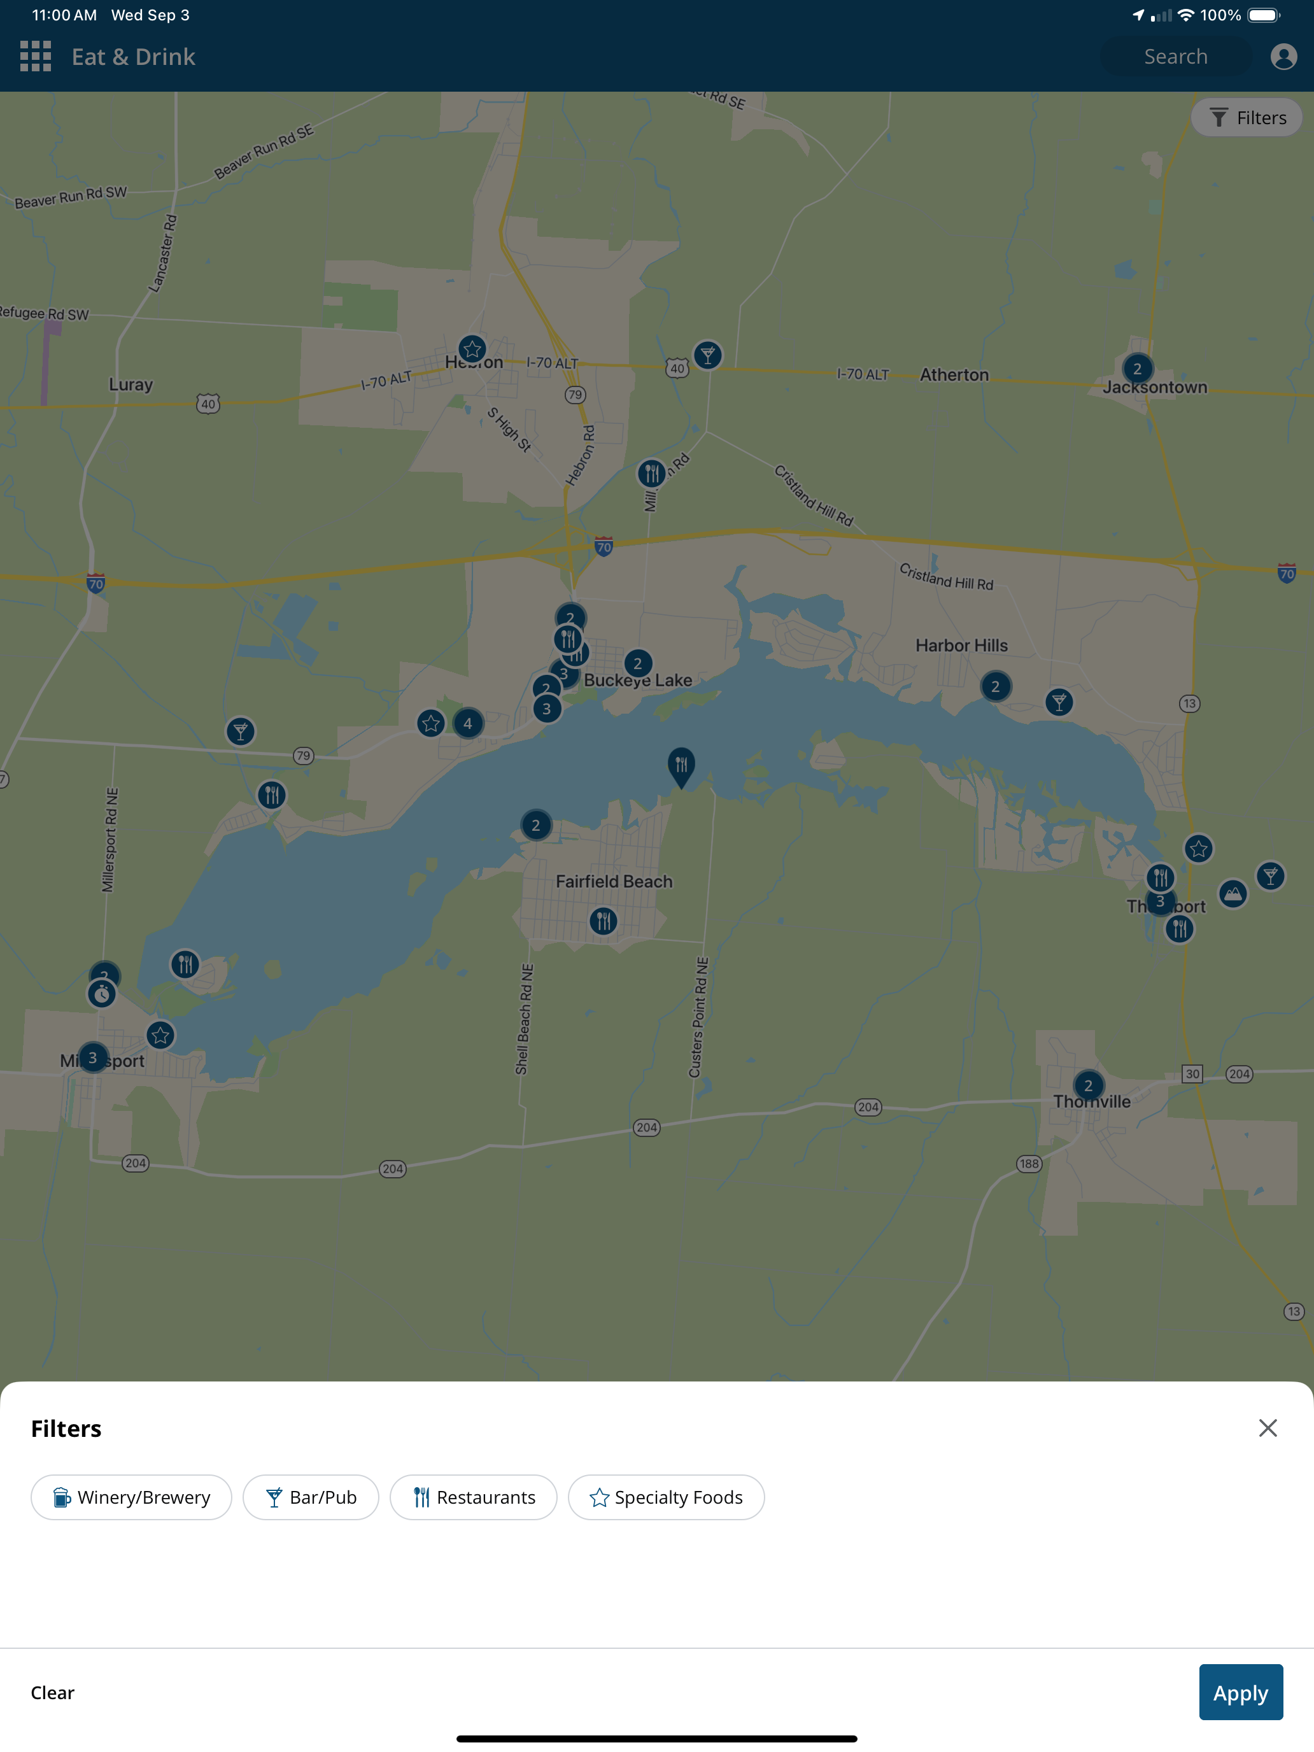Toggle the Restaurants filter chip

(x=474, y=1497)
